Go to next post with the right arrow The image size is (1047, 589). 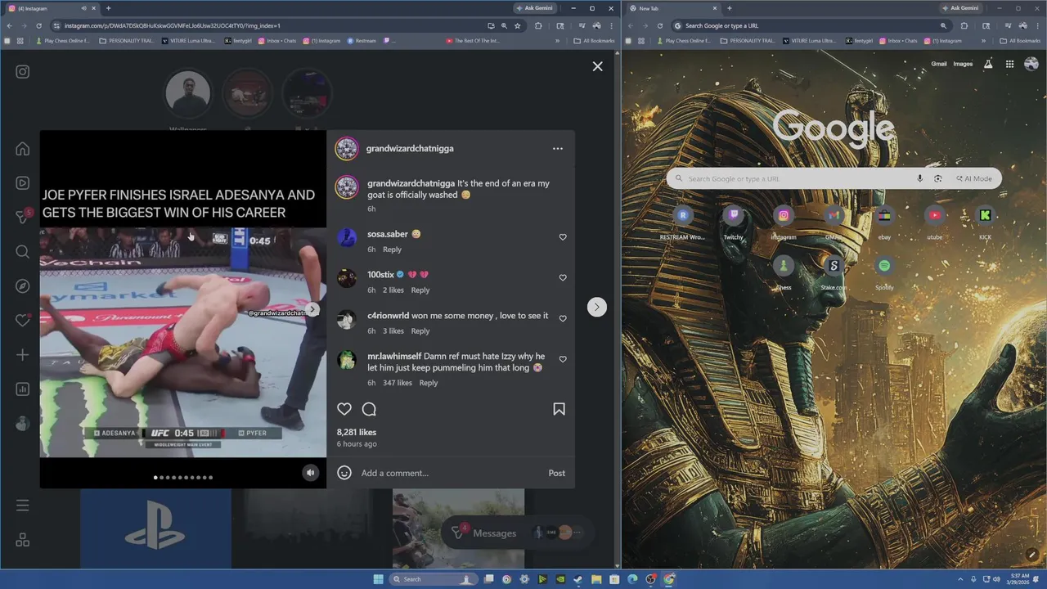(597, 307)
